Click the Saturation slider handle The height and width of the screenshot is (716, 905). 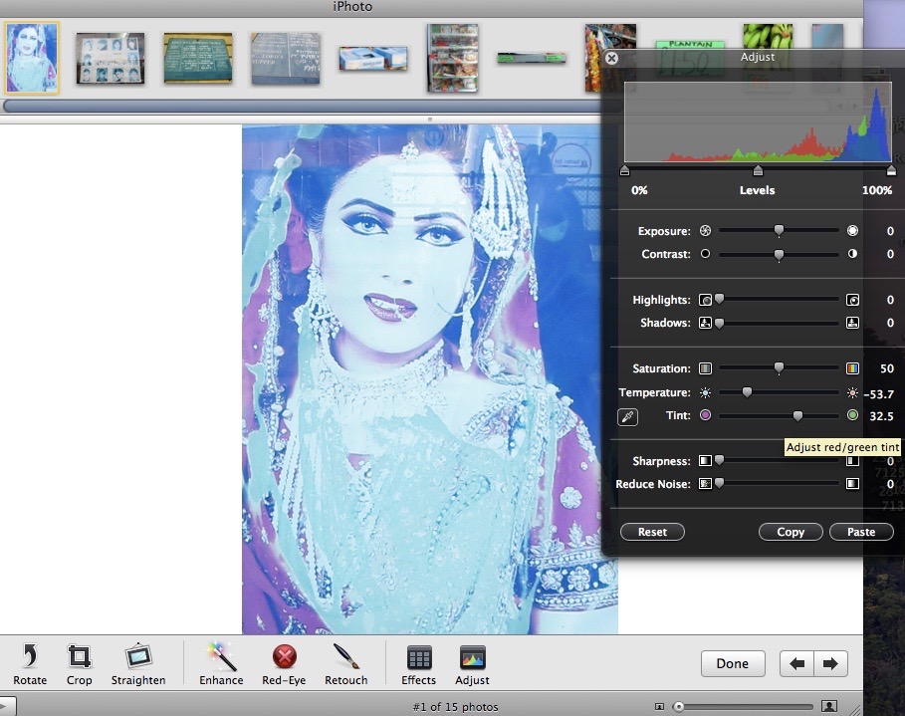(779, 368)
